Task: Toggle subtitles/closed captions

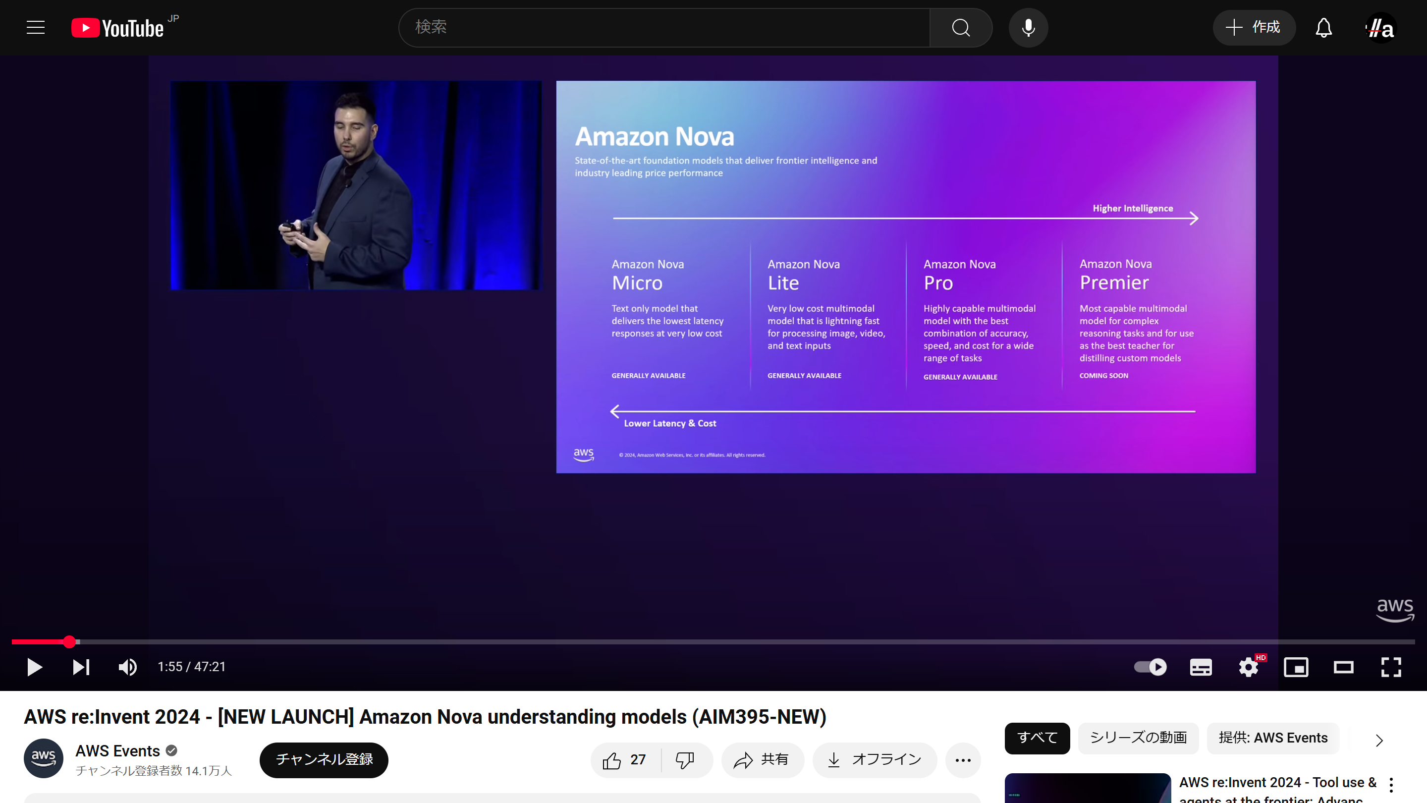Action: point(1201,667)
